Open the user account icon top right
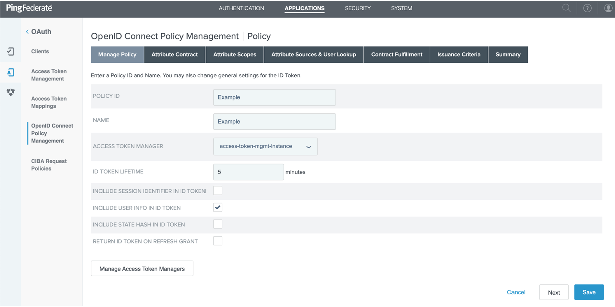The width and height of the screenshot is (615, 307). tap(607, 8)
